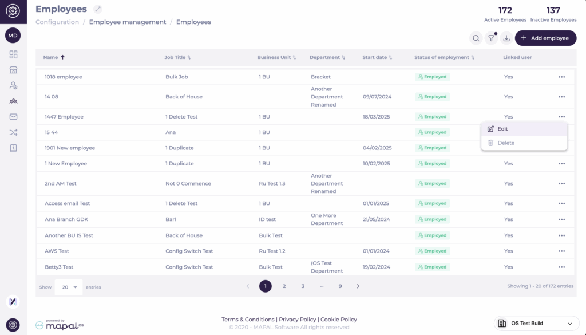Image resolution: width=586 pixels, height=335 pixels.
Task: Expand the Employees page fullscreen icon
Action: point(98,9)
